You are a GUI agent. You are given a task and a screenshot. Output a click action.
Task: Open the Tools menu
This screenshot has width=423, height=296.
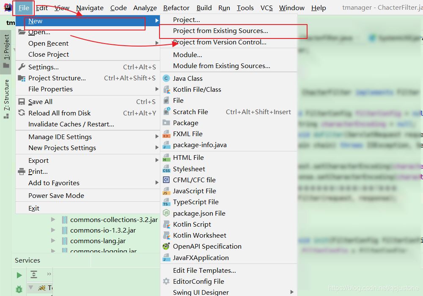point(245,8)
